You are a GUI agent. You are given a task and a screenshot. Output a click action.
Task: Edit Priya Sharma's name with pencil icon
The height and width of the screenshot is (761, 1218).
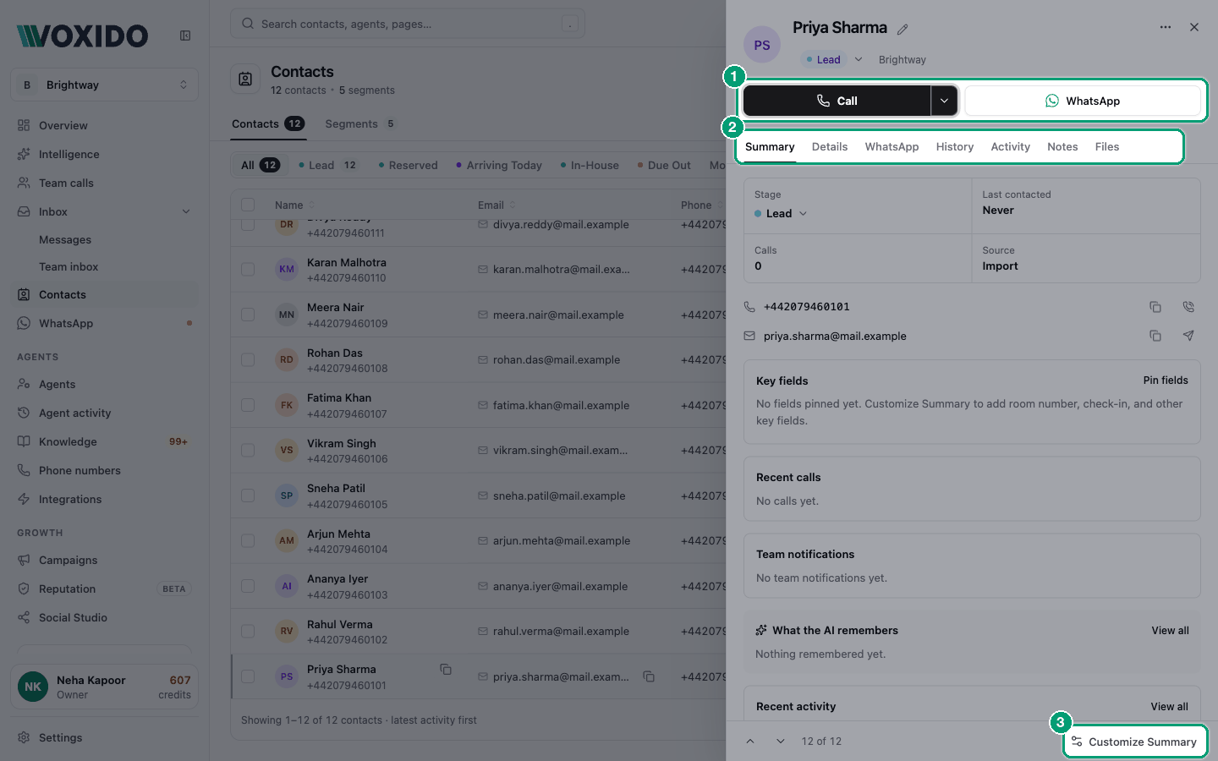click(x=903, y=30)
